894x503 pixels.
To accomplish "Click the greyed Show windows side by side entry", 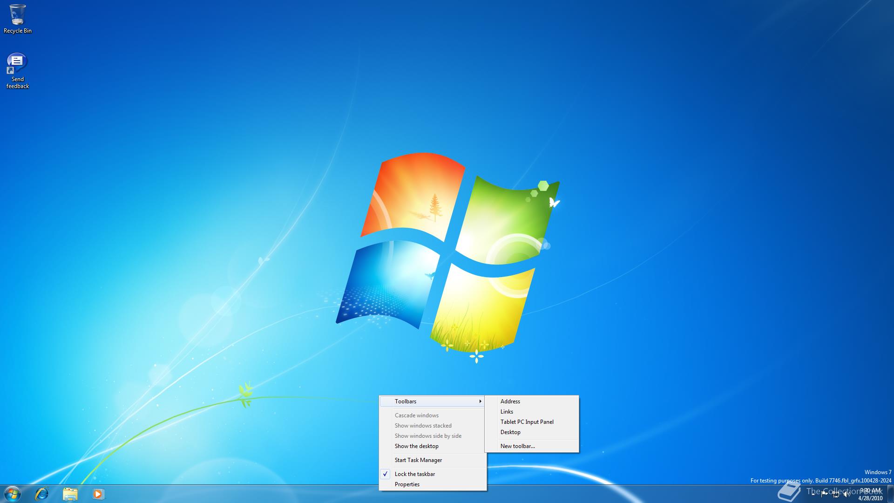I will tap(433, 436).
